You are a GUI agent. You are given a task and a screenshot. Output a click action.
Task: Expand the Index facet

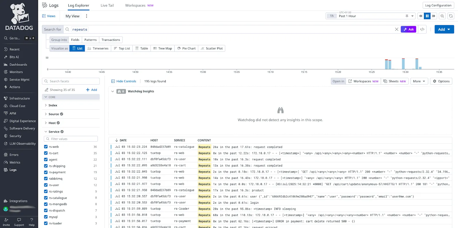(x=46, y=105)
